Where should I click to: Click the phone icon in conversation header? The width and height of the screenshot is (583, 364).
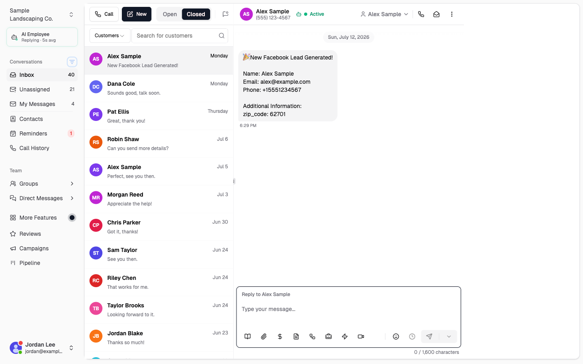point(421,14)
